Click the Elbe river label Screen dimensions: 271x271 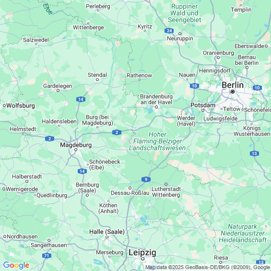tap(47, 9)
